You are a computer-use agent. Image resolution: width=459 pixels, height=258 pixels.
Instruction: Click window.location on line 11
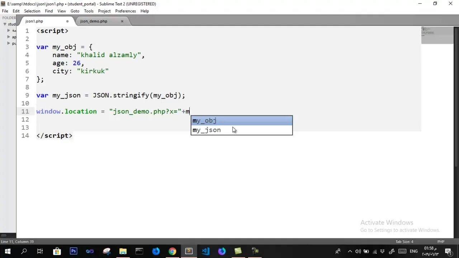click(x=66, y=111)
